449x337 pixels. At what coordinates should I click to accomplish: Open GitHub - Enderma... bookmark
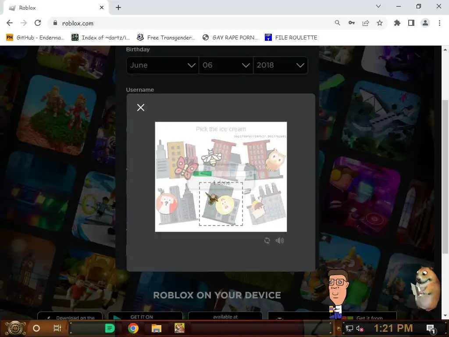[35, 37]
